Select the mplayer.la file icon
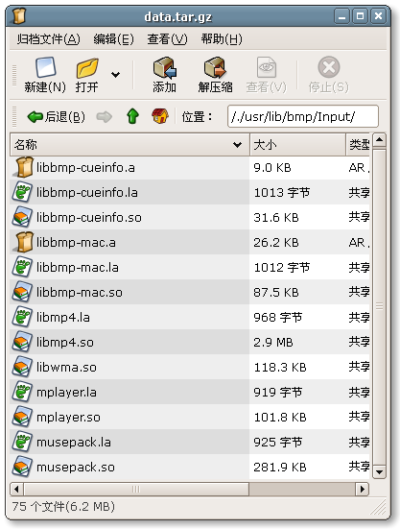The height and width of the screenshot is (529, 400). pos(22,392)
